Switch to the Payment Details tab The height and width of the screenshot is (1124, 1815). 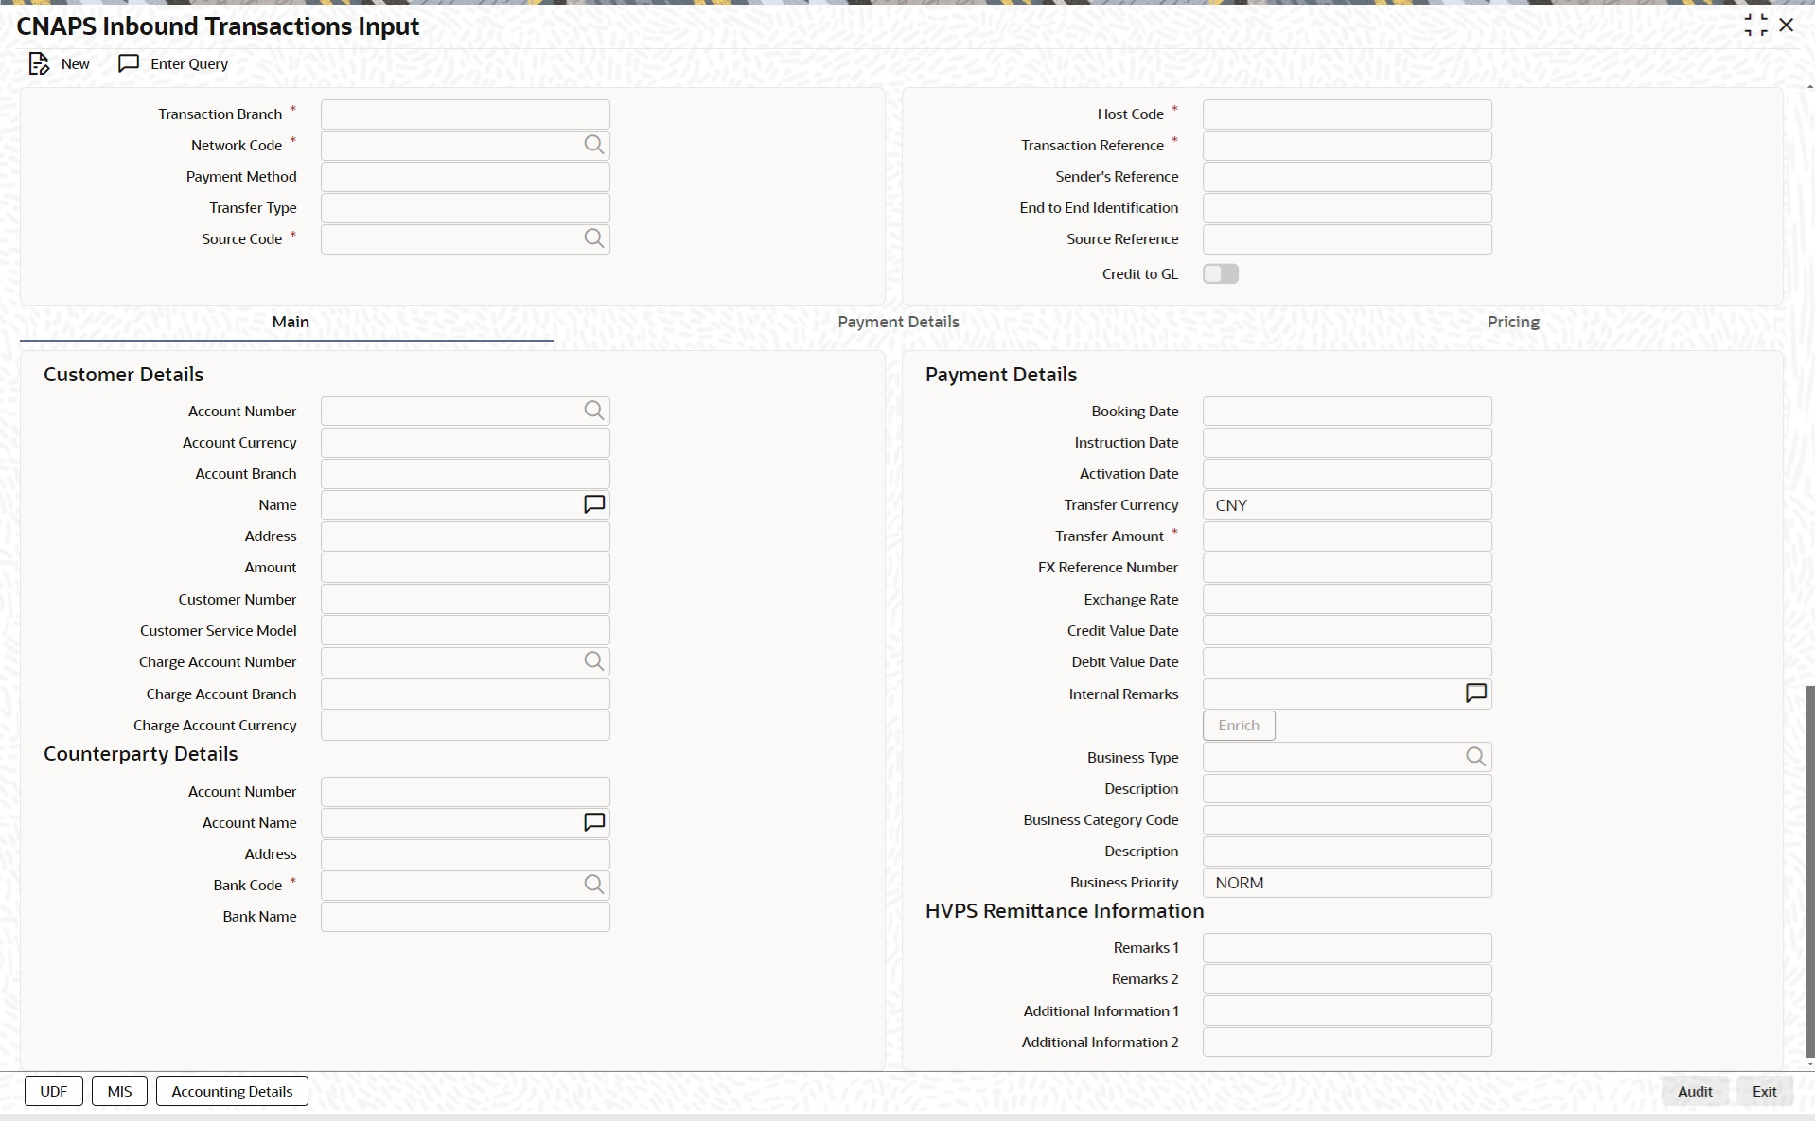point(898,322)
